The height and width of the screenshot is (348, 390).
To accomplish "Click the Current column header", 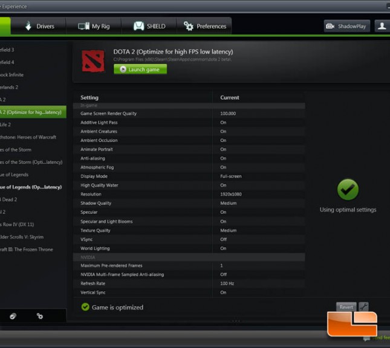I will [x=230, y=97].
